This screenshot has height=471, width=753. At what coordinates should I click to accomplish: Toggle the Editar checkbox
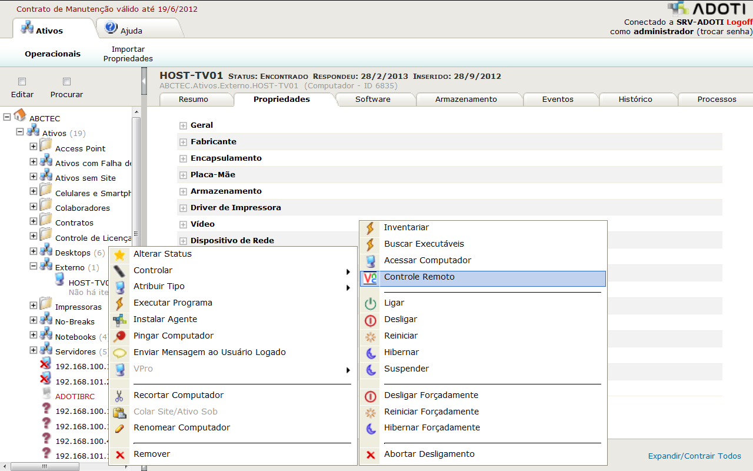tap(22, 82)
